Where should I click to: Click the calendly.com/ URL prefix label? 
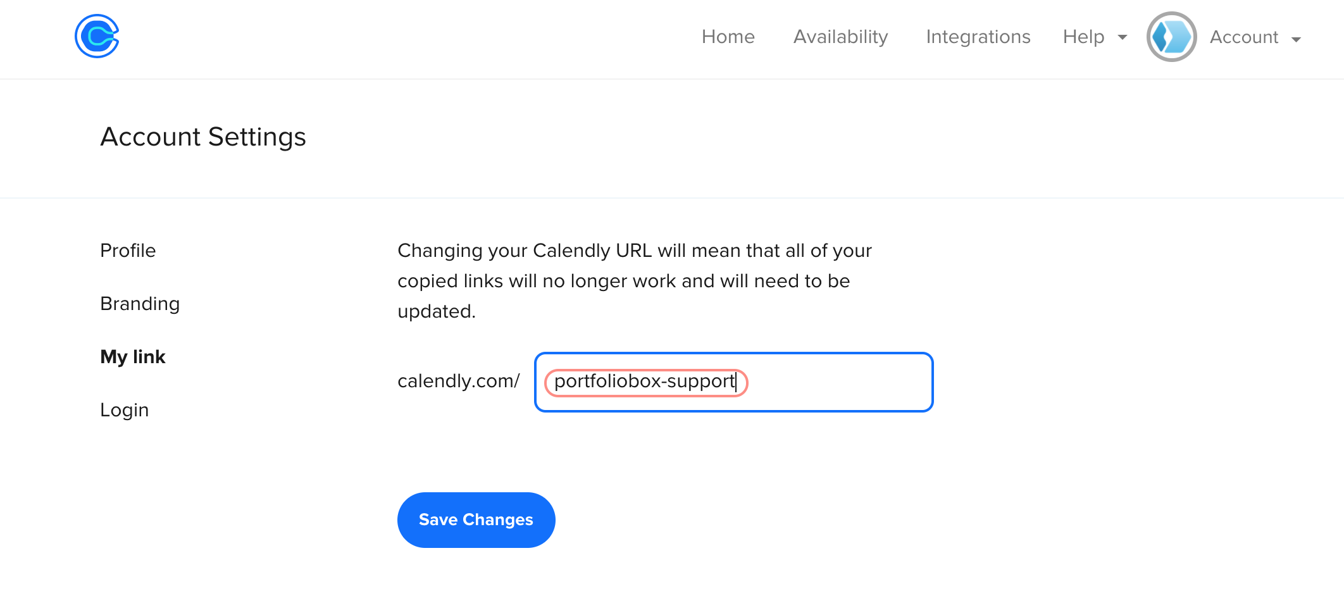tap(458, 381)
